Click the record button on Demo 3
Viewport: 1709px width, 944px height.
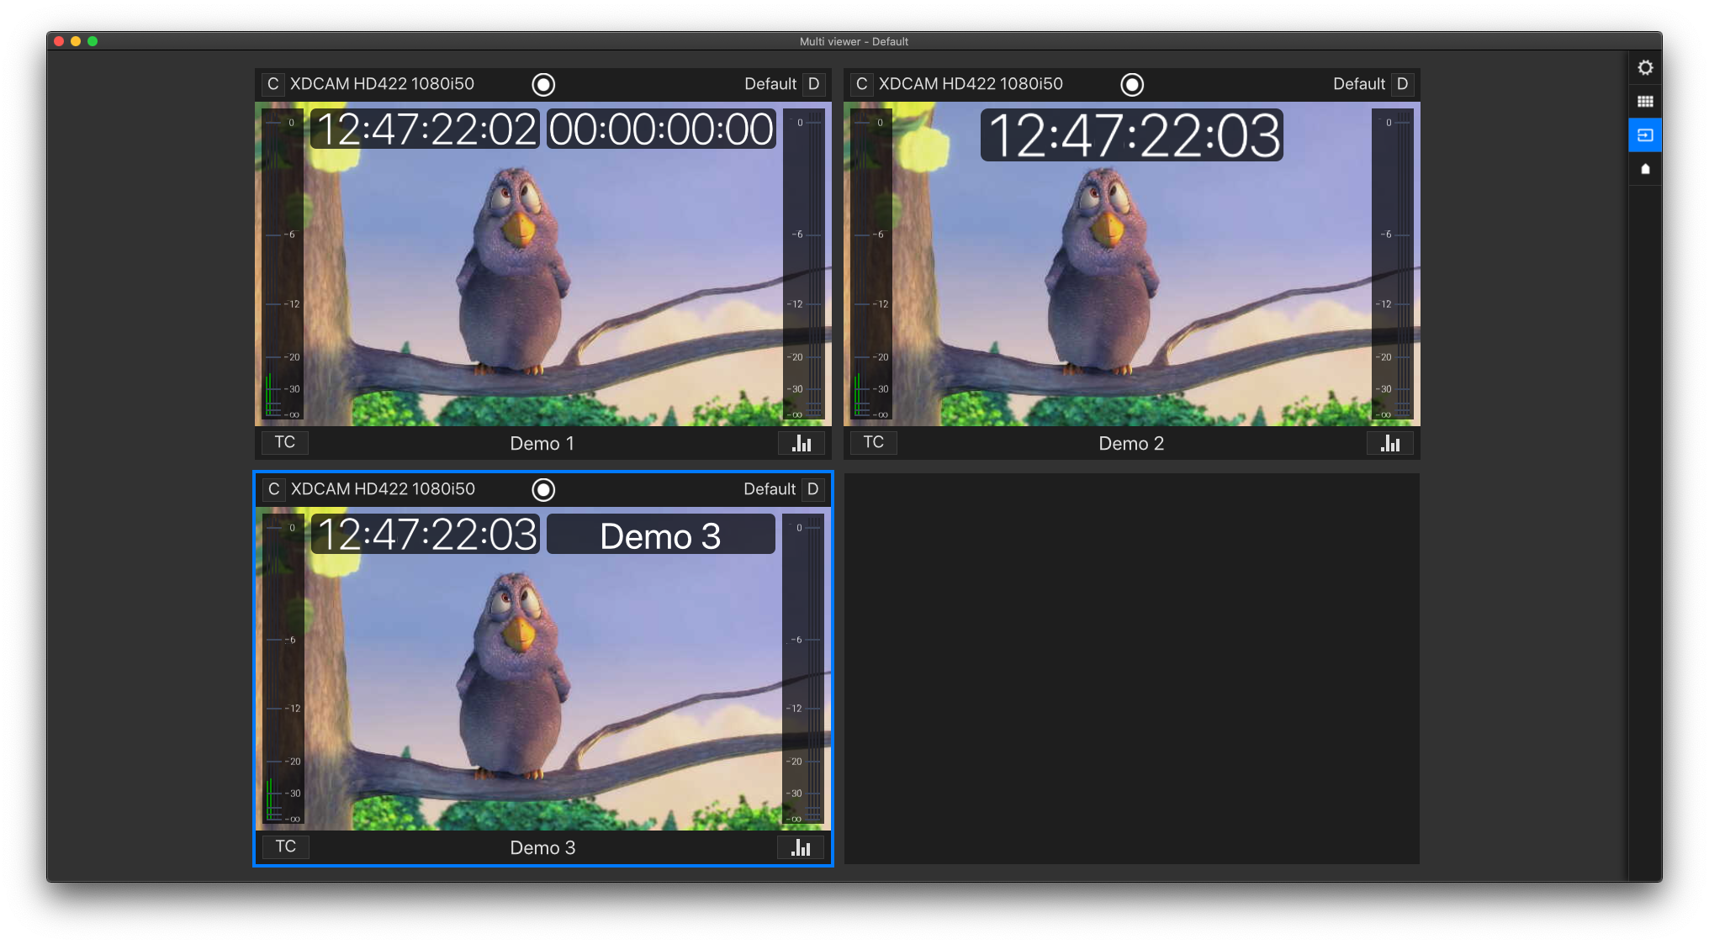pos(543,489)
